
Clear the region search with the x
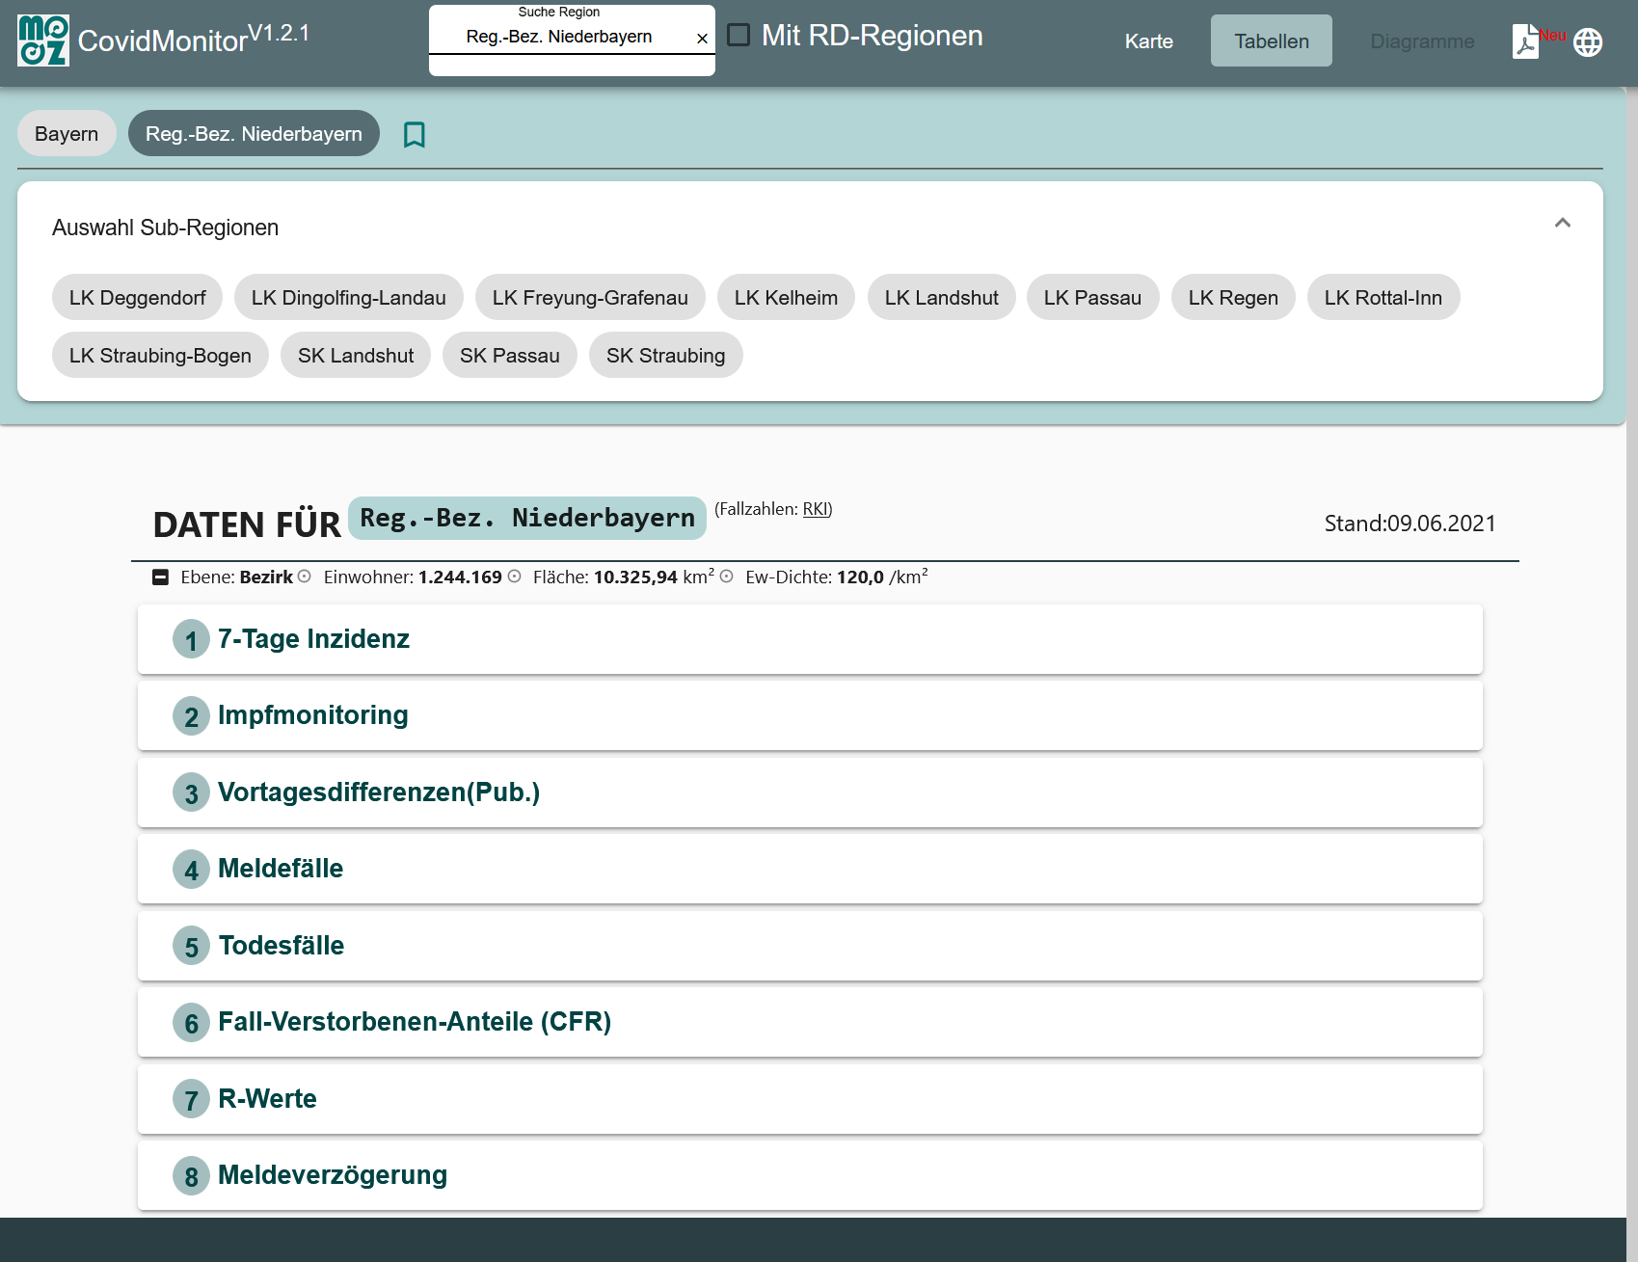(702, 39)
